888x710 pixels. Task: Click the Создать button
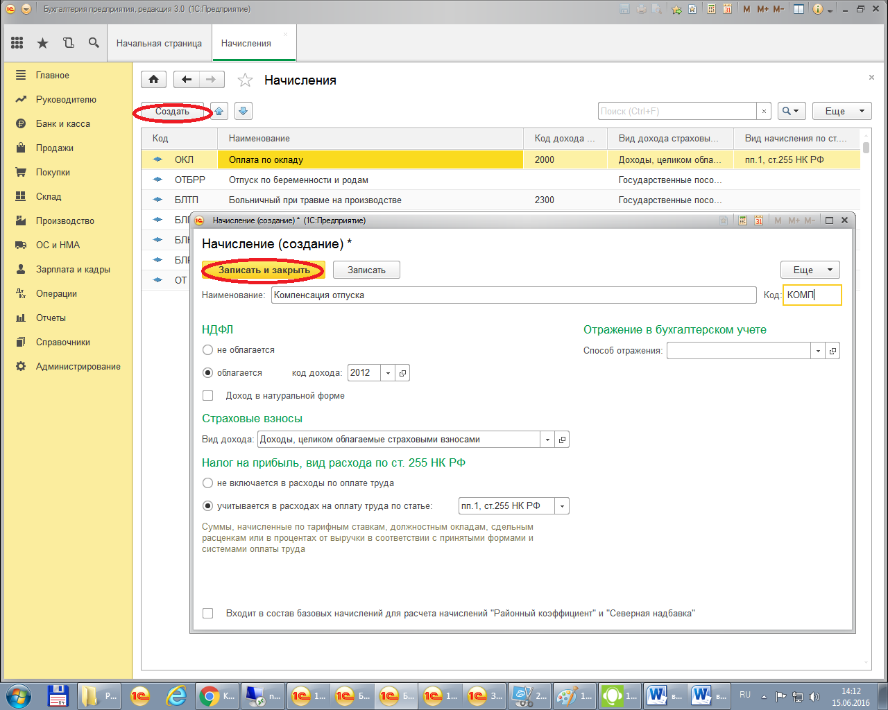172,112
